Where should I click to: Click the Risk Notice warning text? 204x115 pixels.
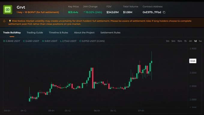(100, 23)
